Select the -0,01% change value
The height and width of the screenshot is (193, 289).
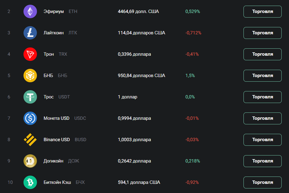click(x=192, y=118)
